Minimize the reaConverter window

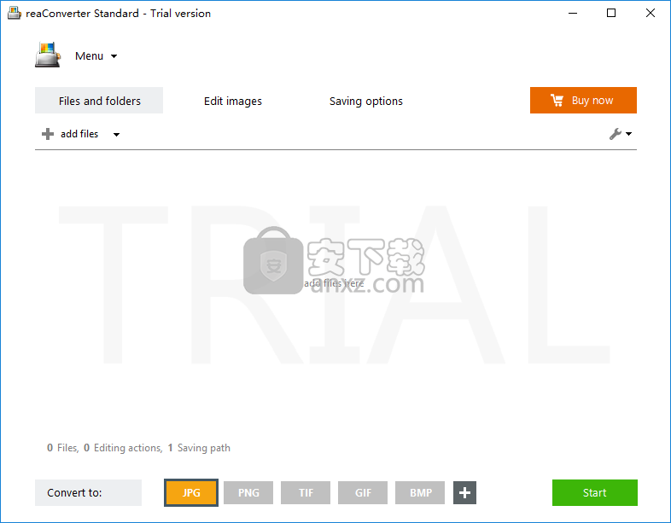click(x=573, y=14)
